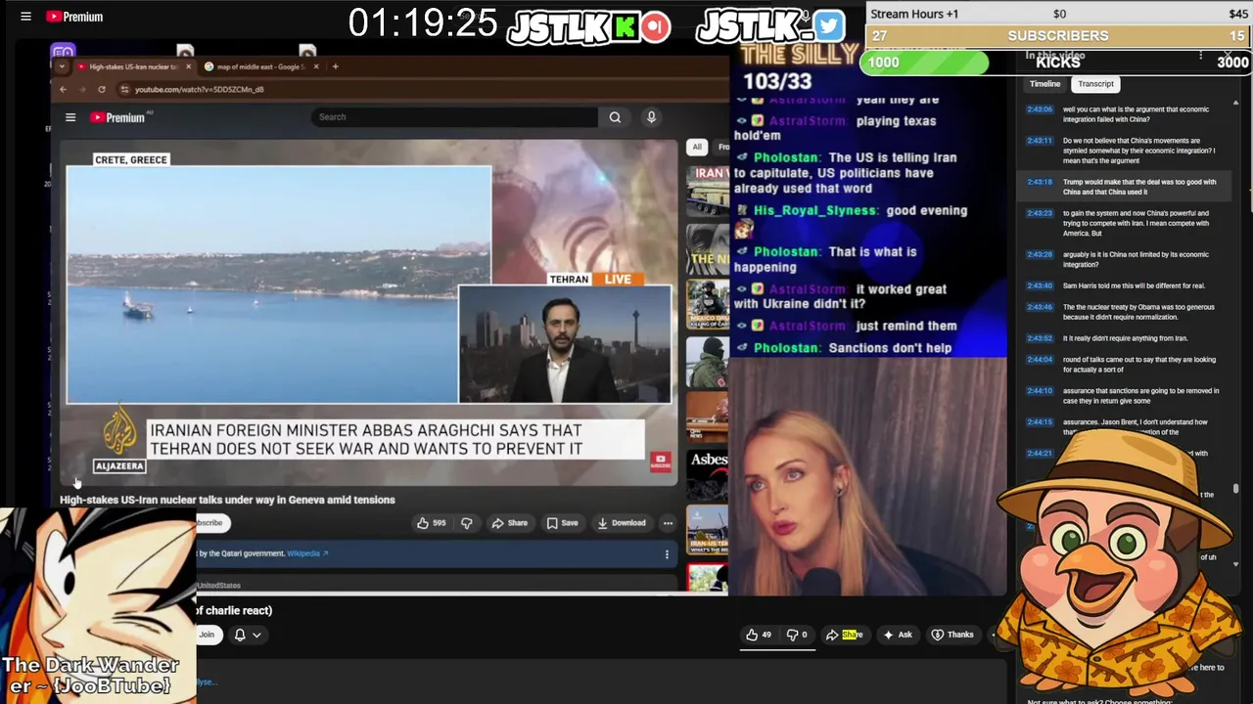Open a new tab in inner browser
The height and width of the screenshot is (704, 1253).
pos(335,66)
